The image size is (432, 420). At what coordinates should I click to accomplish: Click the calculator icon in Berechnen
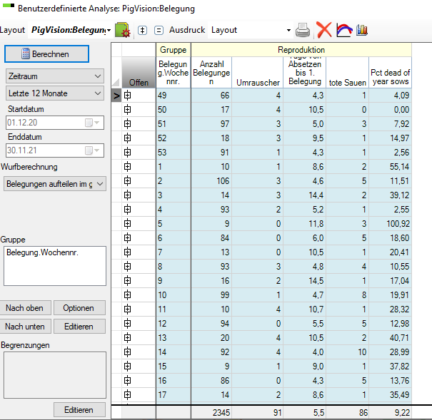pyautogui.click(x=26, y=54)
